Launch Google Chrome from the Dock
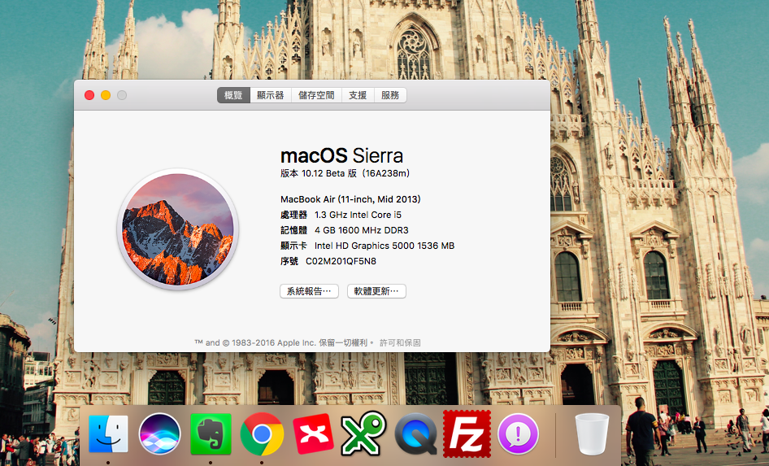The image size is (769, 466). tap(262, 434)
